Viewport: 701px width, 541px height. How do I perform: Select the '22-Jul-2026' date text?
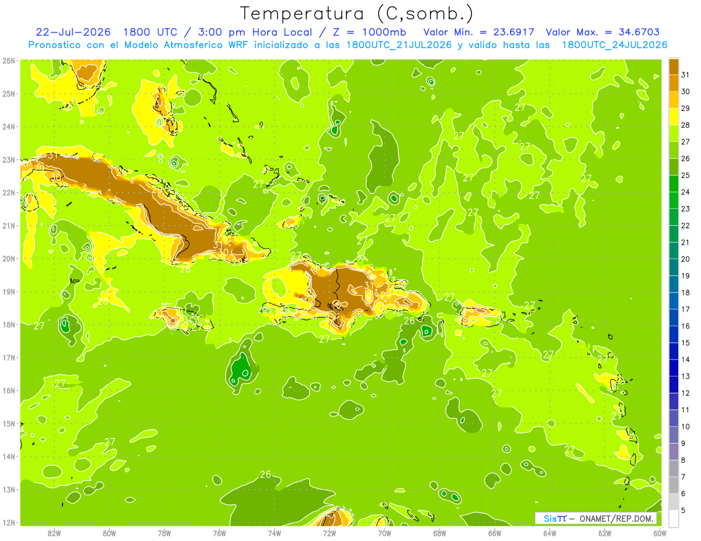[x=74, y=32]
